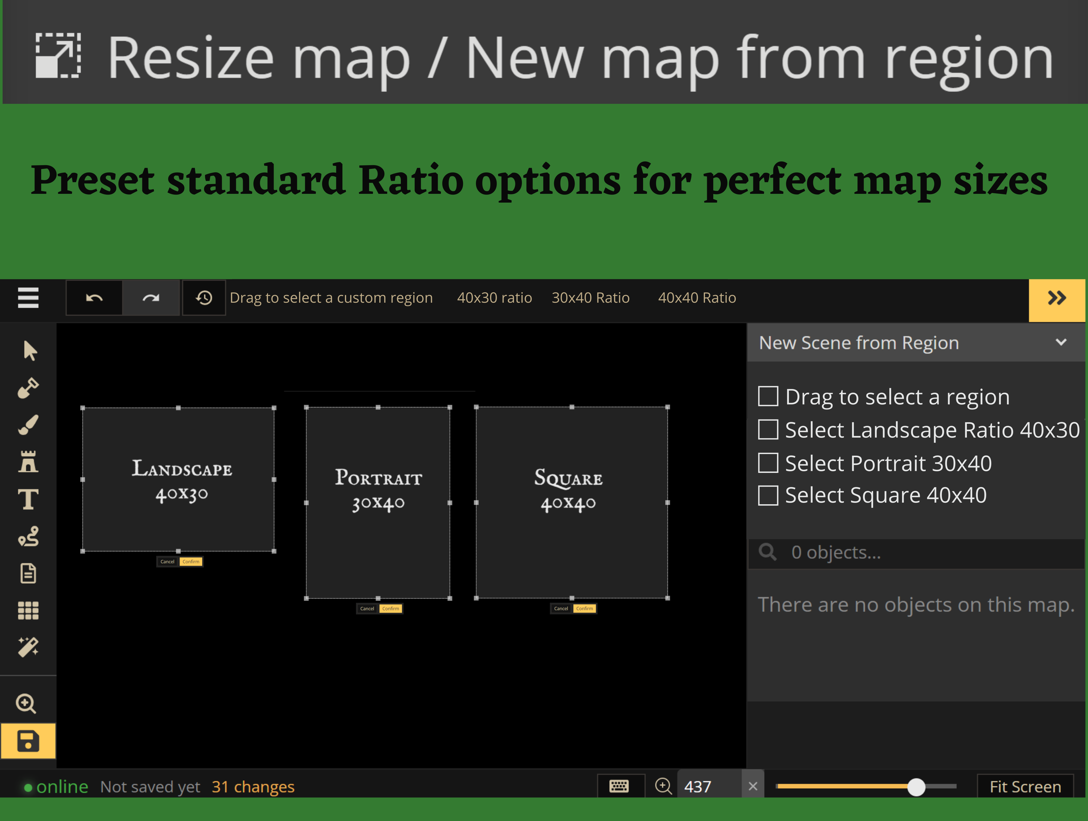Select the Text tool

pos(28,499)
